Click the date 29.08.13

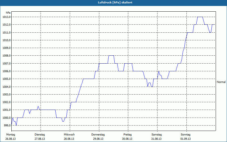[x=98, y=139]
